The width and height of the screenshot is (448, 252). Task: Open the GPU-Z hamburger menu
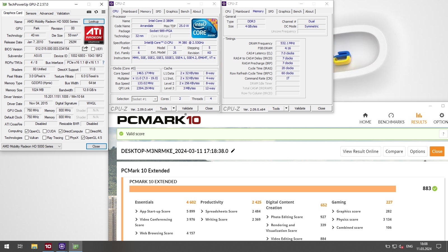tap(104, 12)
